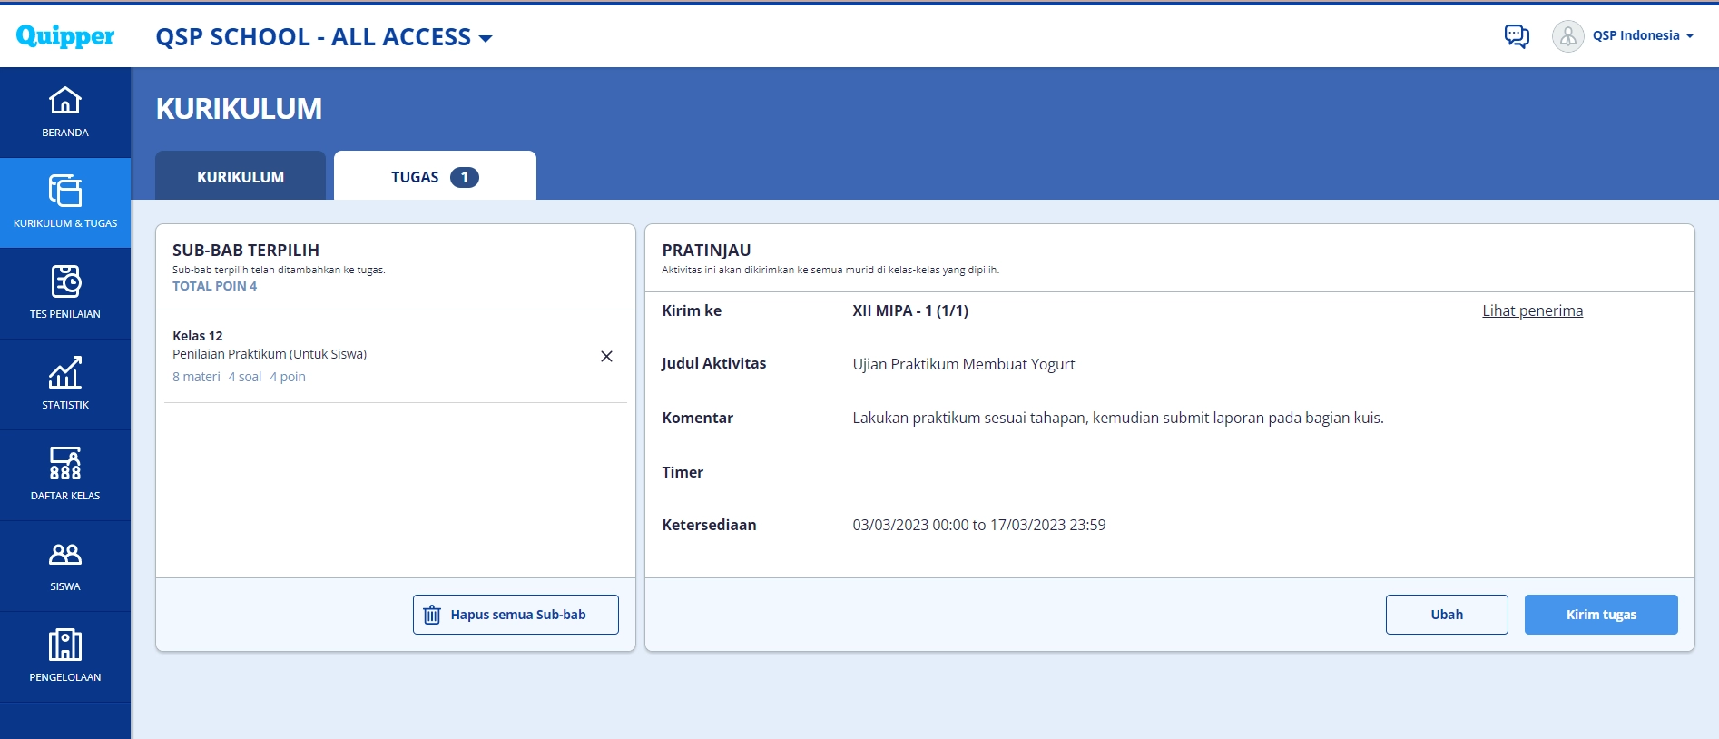Click the Quipper logo
Viewport: 1719px width, 739px height.
click(65, 35)
